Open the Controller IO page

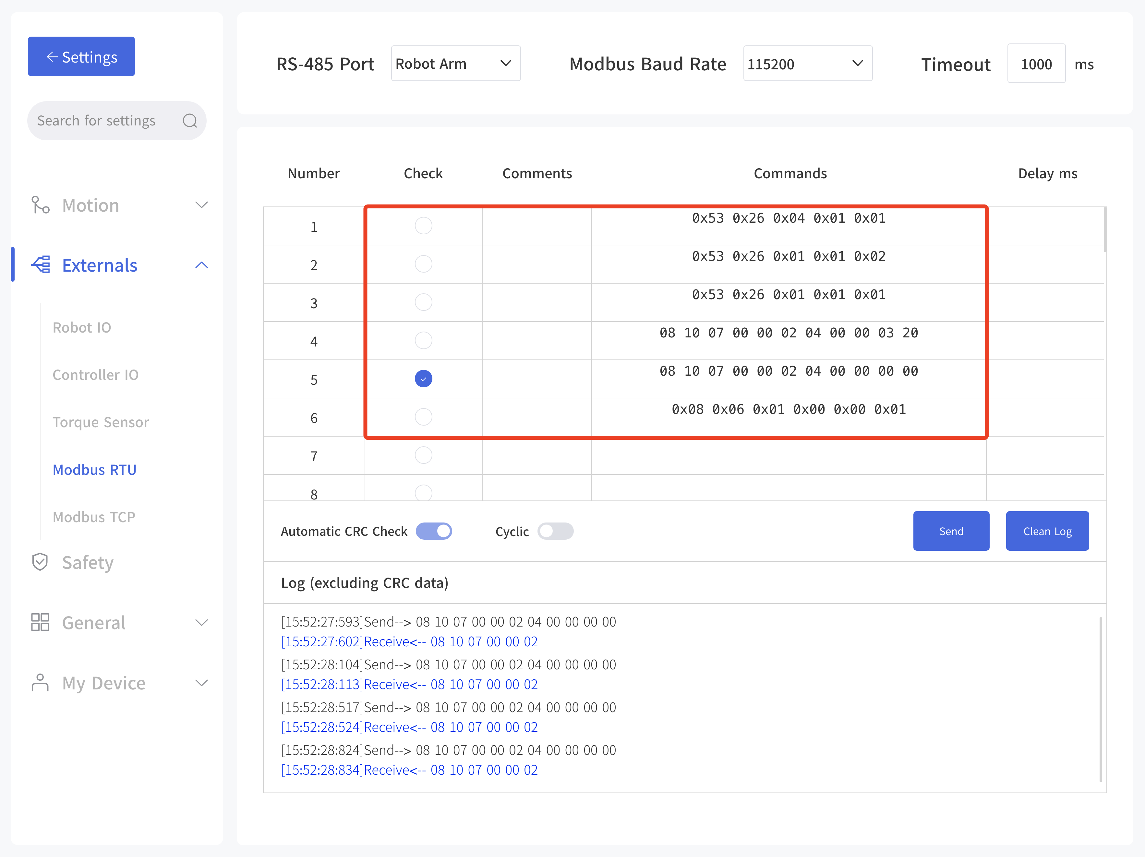pyautogui.click(x=96, y=375)
